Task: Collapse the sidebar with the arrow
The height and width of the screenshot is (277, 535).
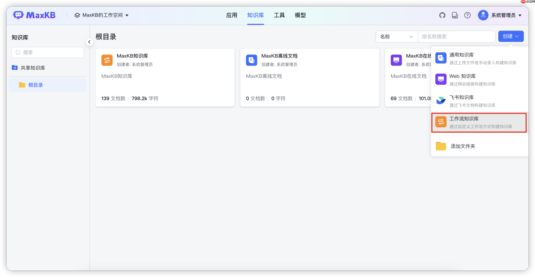Action: 89,42
